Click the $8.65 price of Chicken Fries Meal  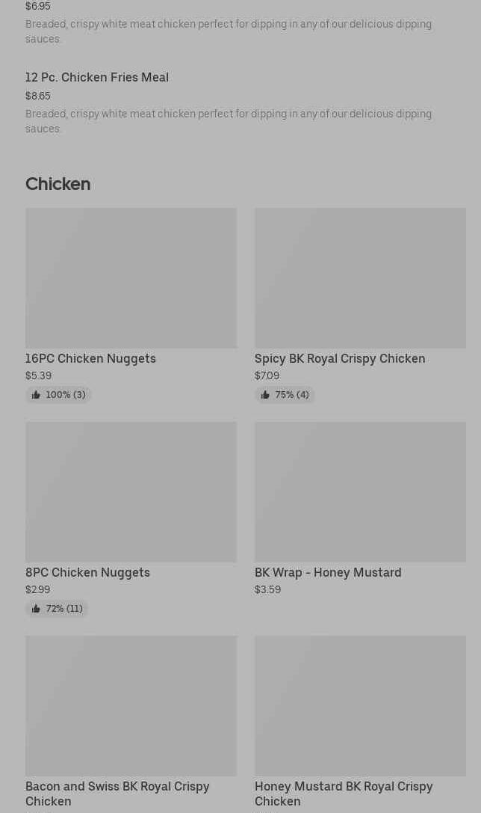click(x=38, y=96)
